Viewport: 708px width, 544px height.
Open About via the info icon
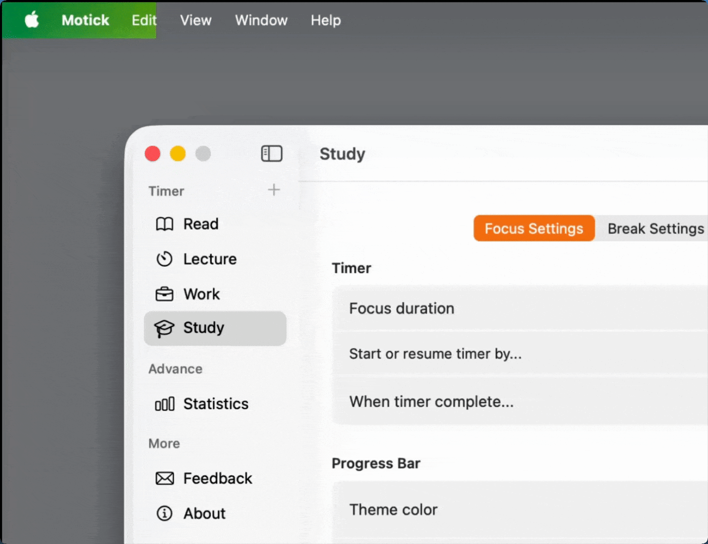point(164,513)
